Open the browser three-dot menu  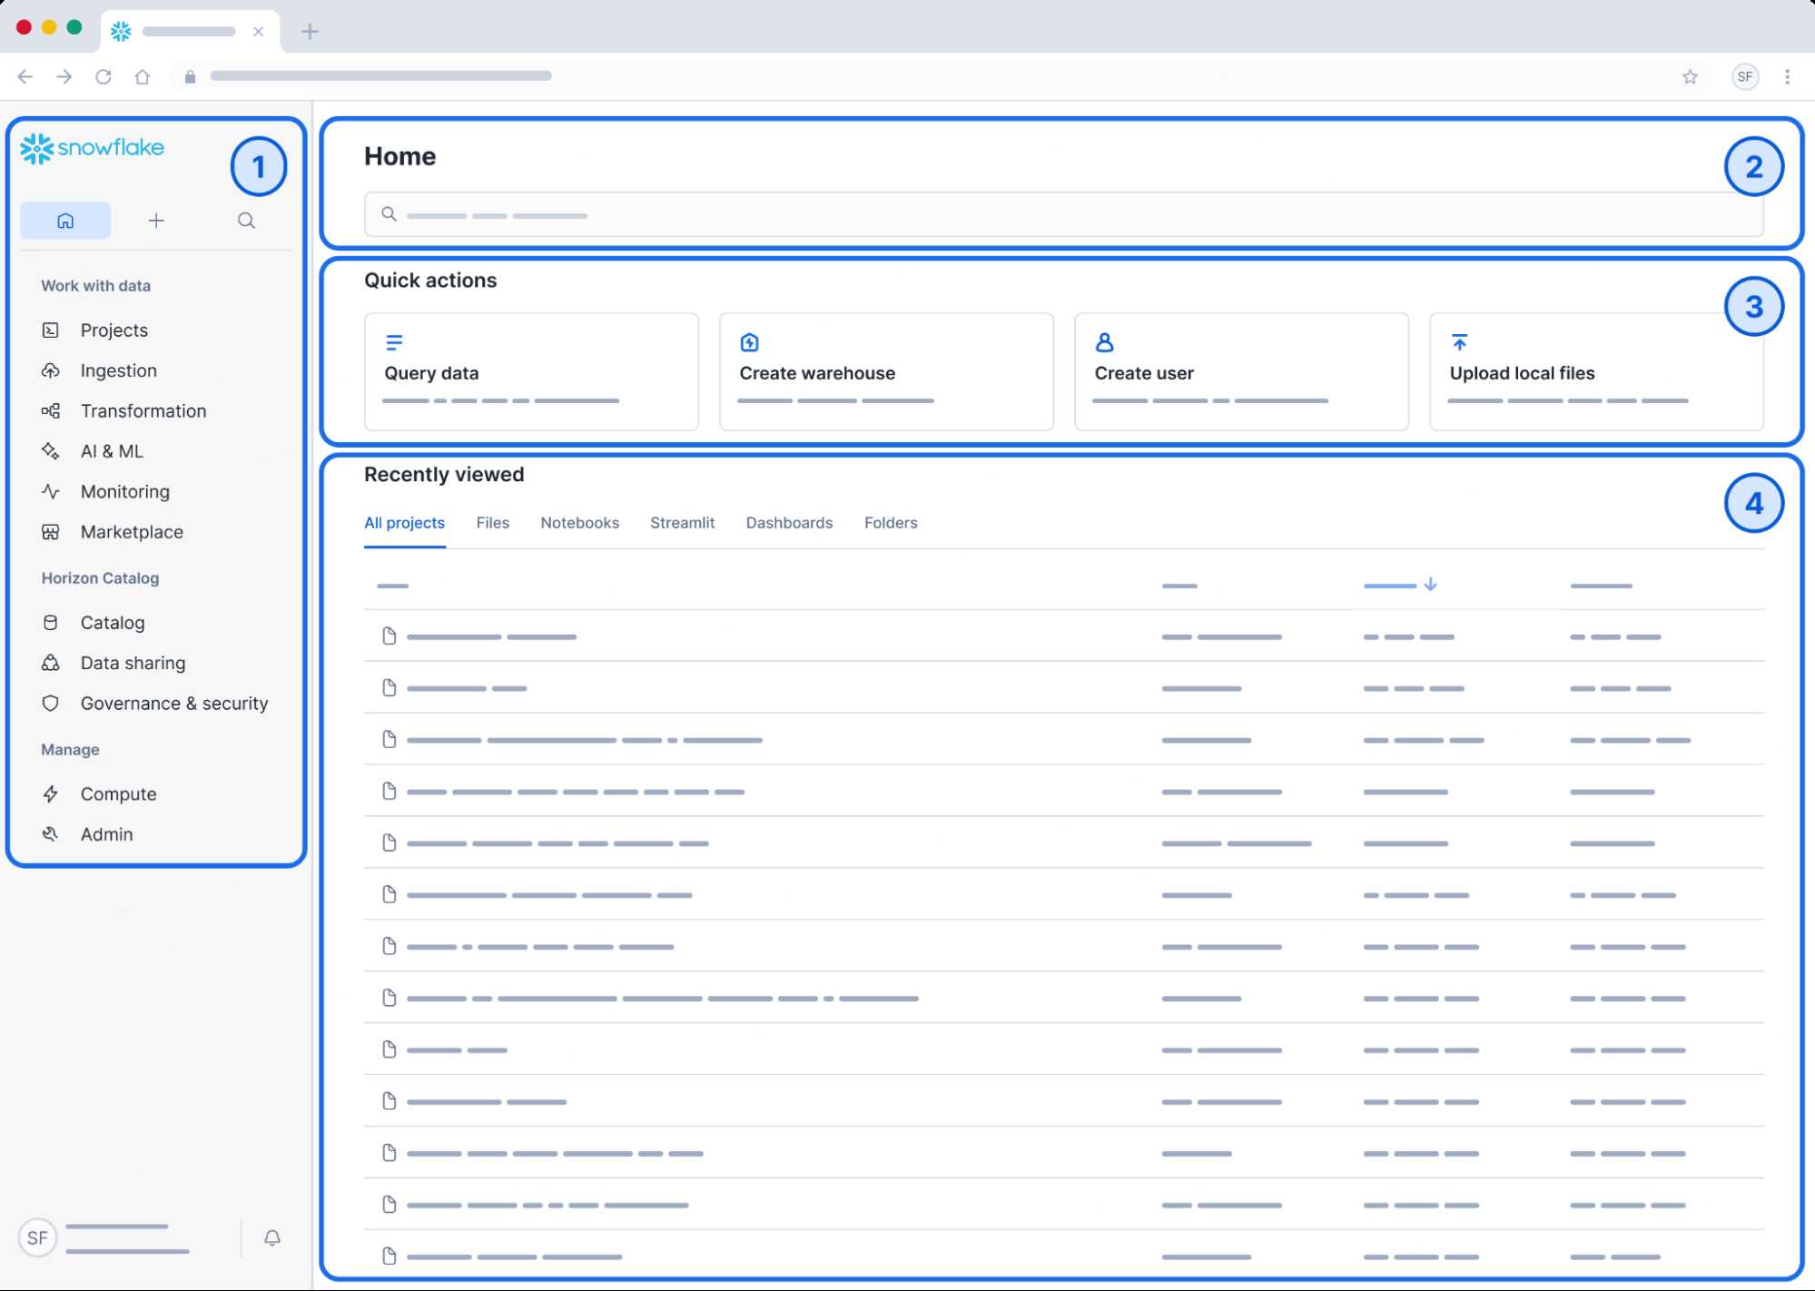pos(1786,77)
